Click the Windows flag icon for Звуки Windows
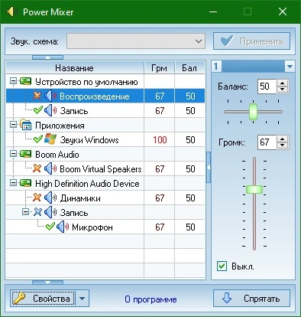Screen dimensions: 301x317 tap(50, 139)
